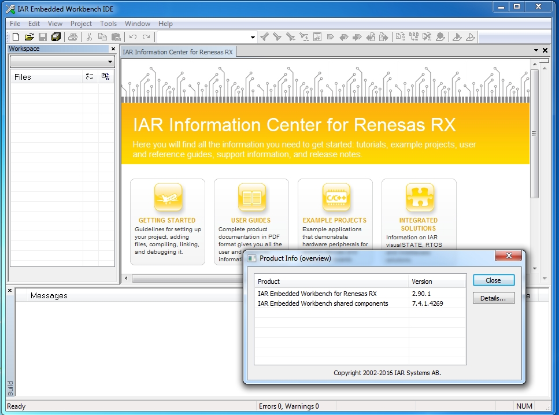Image resolution: width=559 pixels, height=415 pixels.
Task: Open the Integrated Solutions puzzle icon
Action: click(420, 197)
